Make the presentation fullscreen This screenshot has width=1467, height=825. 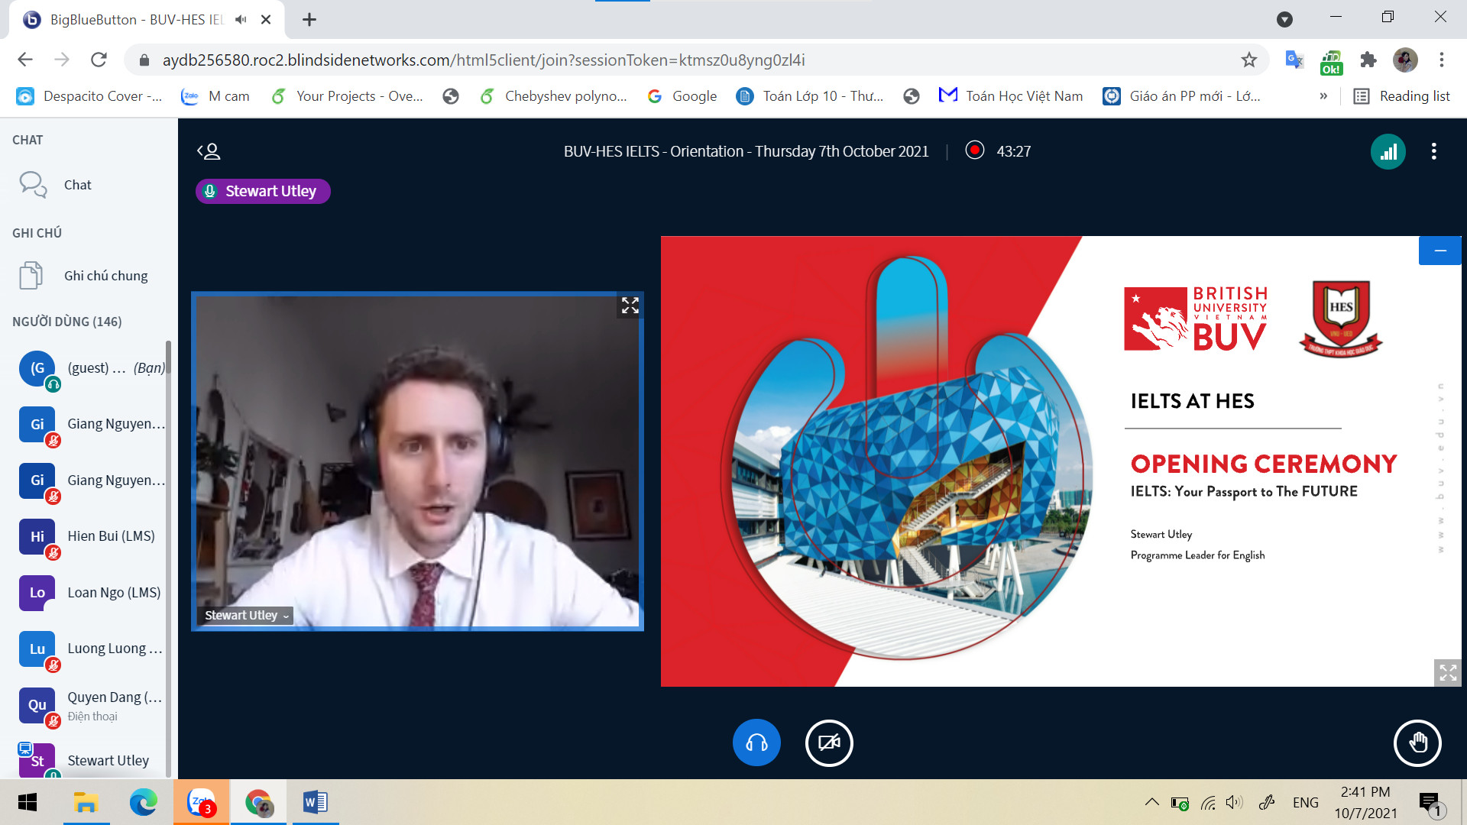coord(1447,672)
